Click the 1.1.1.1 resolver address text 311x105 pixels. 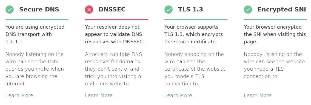(14, 42)
